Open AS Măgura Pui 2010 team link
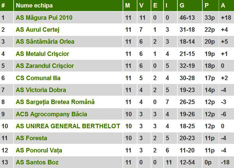234x168 pixels. pos(44,18)
